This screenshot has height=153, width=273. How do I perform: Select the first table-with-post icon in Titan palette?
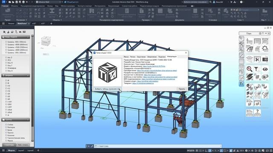pyautogui.click(x=249, y=41)
